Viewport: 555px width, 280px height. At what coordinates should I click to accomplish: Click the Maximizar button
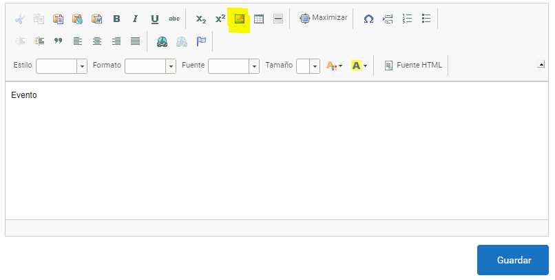point(323,18)
